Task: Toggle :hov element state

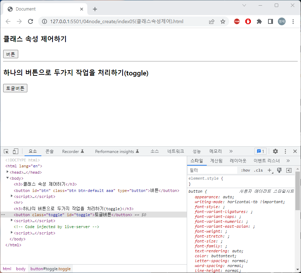Action: coord(246,170)
